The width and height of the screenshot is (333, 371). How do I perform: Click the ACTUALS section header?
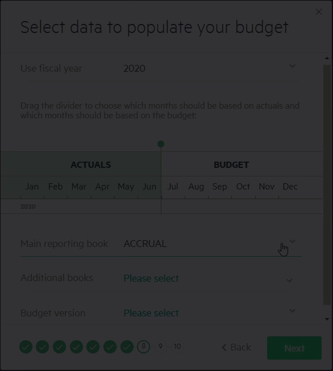(91, 164)
